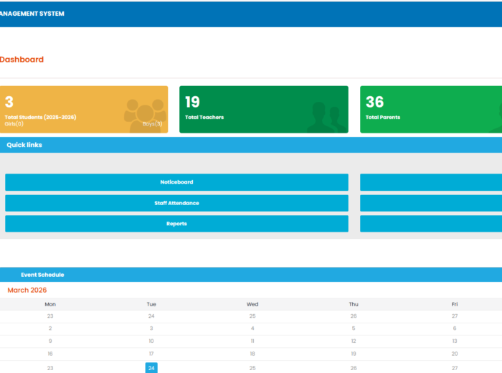Click the teachers silhouette icon on green card
Viewport: 502px width, 373px height.
[326, 118]
